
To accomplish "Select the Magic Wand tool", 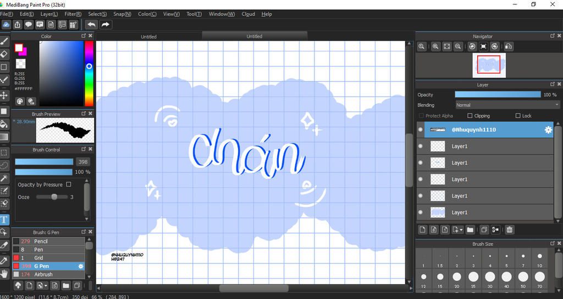I will 4,178.
